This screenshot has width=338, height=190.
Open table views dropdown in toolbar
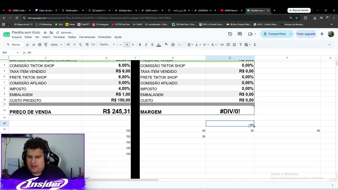click(247, 45)
